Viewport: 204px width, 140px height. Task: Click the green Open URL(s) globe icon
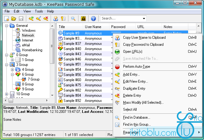pos(117,52)
